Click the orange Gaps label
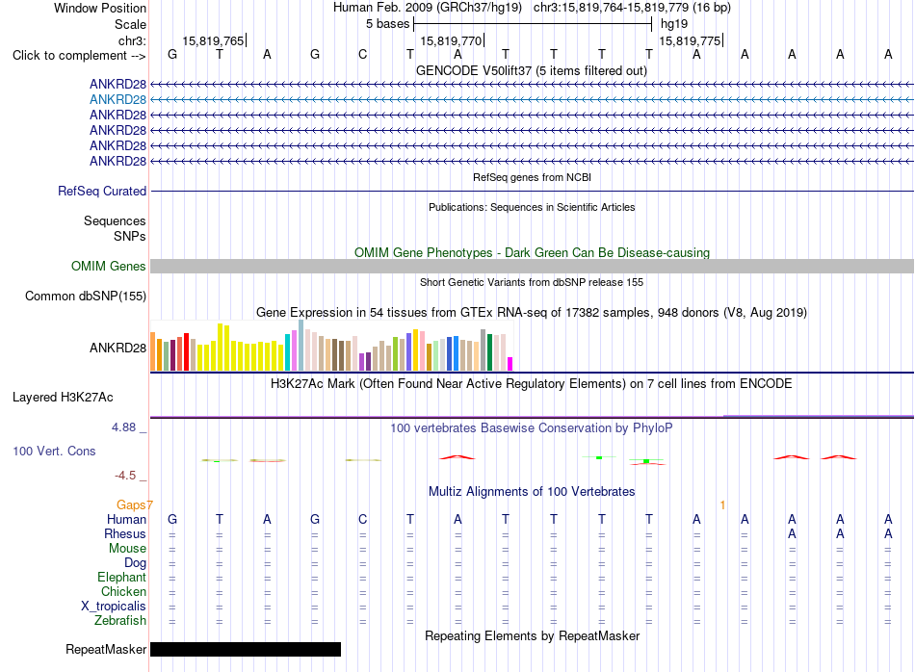915x672 pixels. (x=131, y=505)
